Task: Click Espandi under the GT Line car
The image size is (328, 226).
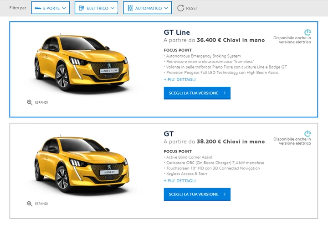Action: [x=41, y=102]
